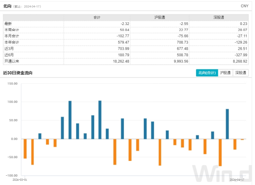Click the 508.78 cell value
Image resolution: width=255 pixels, height=185 pixels.
point(183,55)
